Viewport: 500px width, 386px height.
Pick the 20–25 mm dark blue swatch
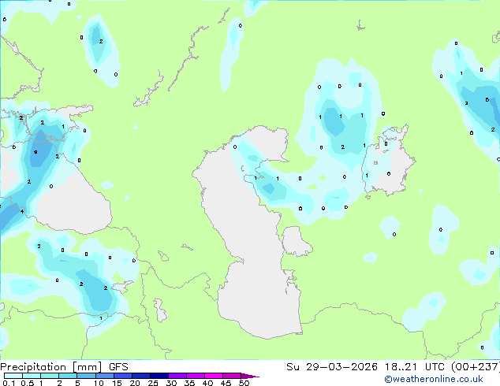pyautogui.click(x=141, y=376)
